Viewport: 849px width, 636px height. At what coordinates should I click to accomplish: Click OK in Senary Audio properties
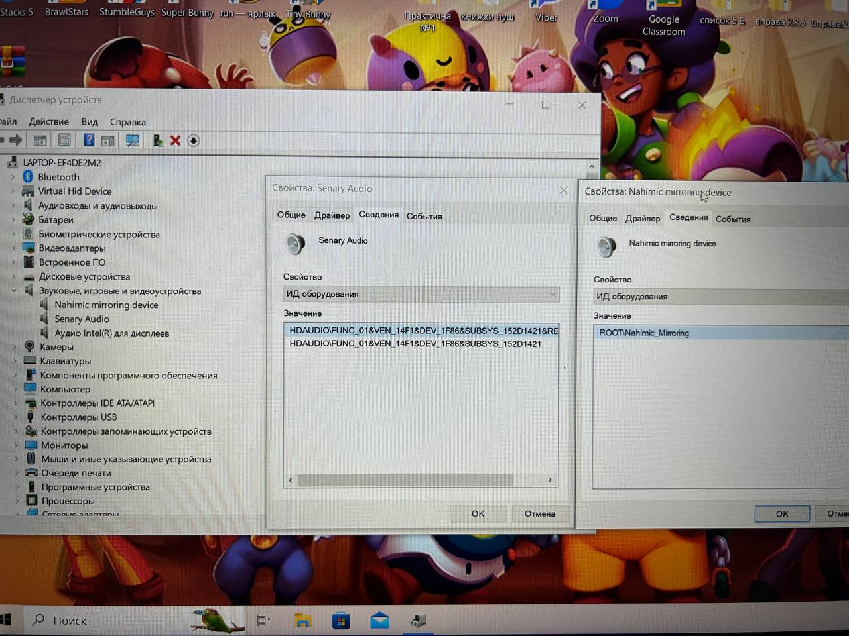click(478, 513)
